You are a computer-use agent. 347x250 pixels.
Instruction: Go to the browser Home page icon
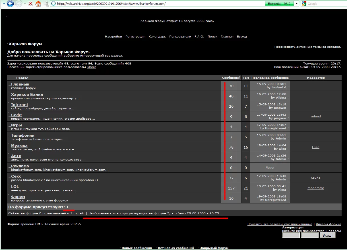tap(38, 4)
